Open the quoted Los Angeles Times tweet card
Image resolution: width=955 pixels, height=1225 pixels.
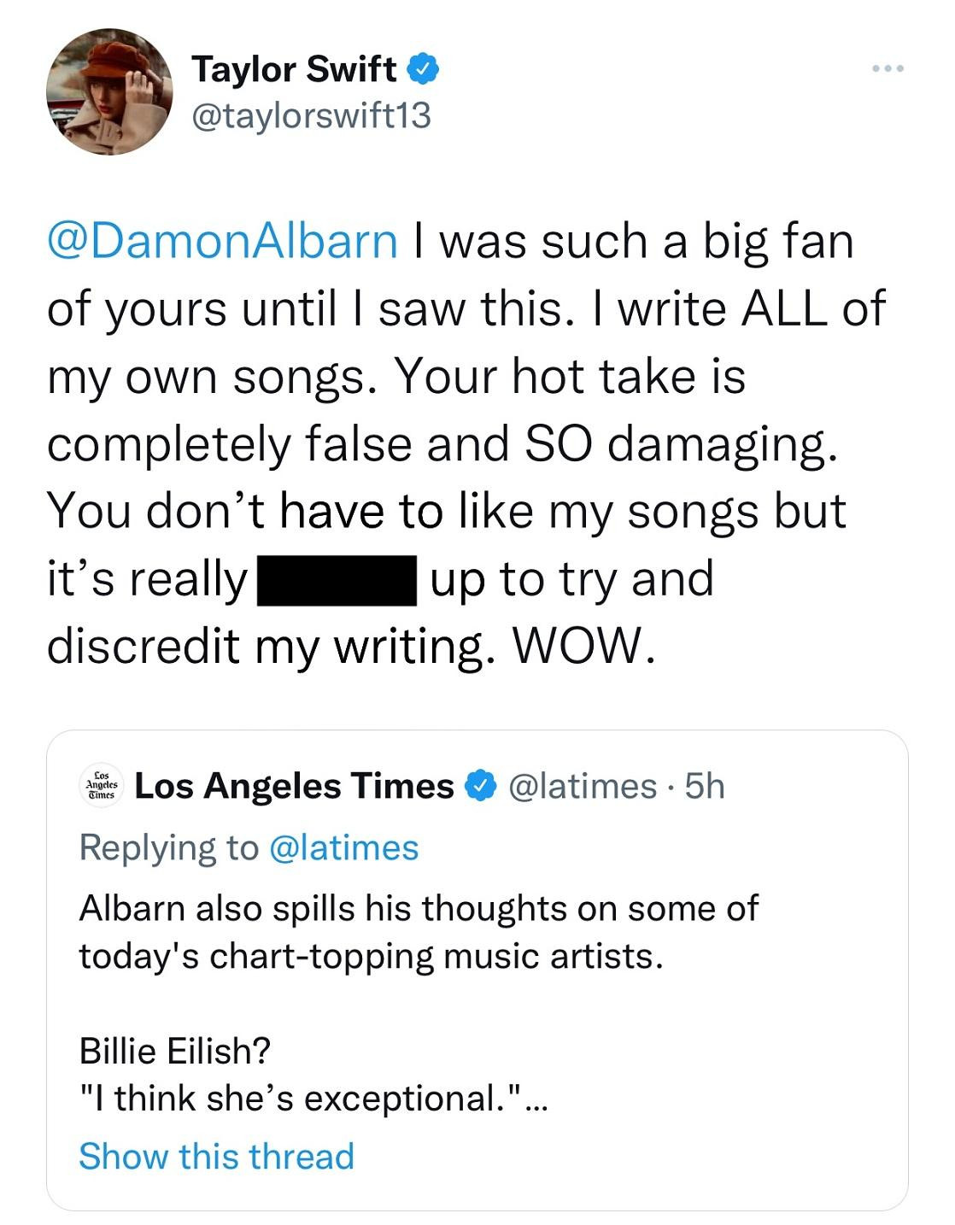478,965
